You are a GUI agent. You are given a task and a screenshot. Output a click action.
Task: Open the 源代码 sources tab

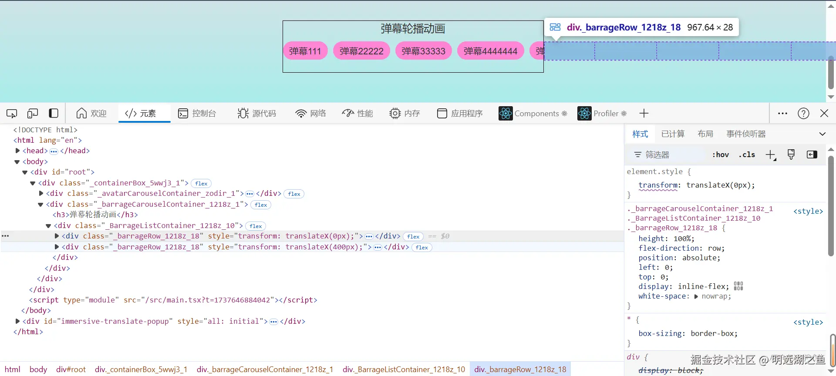(256, 114)
